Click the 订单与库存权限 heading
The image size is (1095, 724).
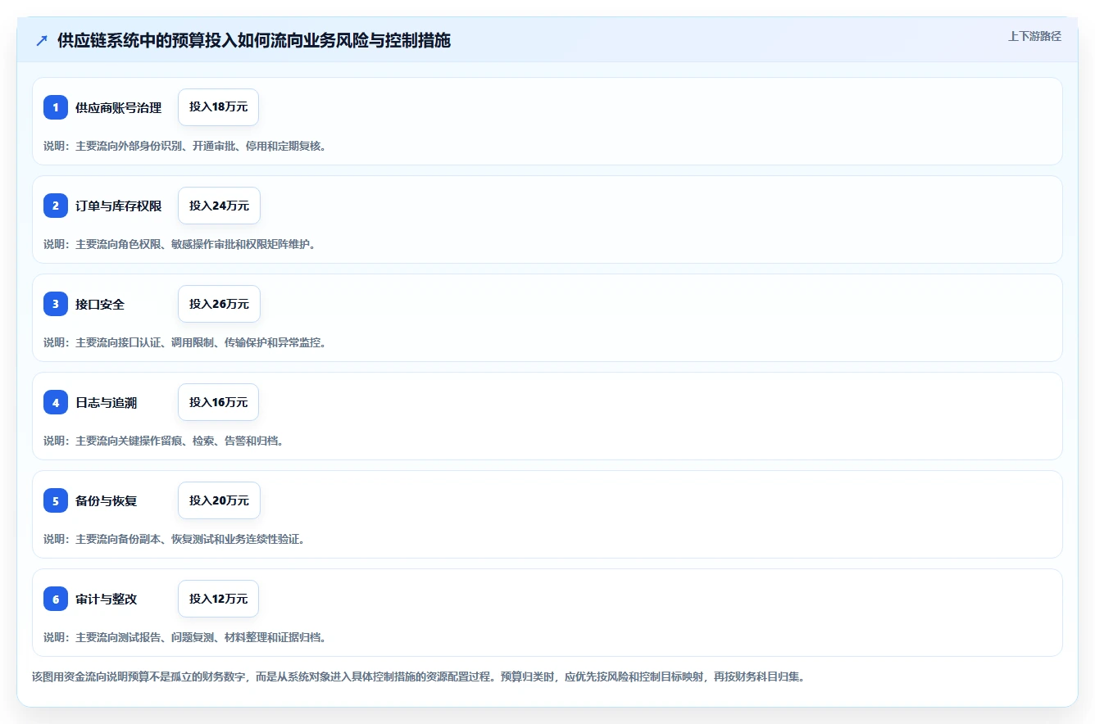pyautogui.click(x=119, y=206)
